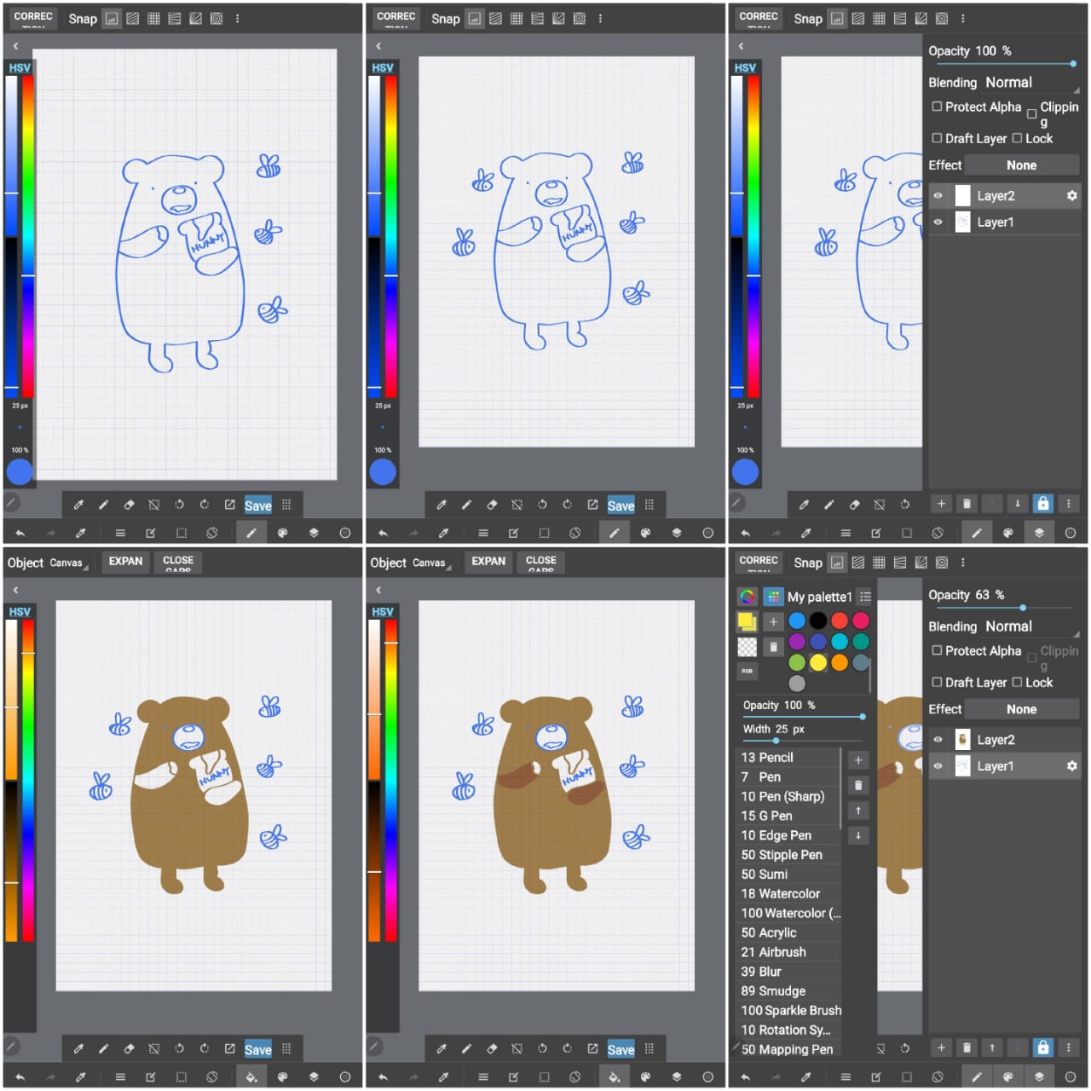Tick Protect Alpha in the Opacity 100 panel

click(937, 107)
